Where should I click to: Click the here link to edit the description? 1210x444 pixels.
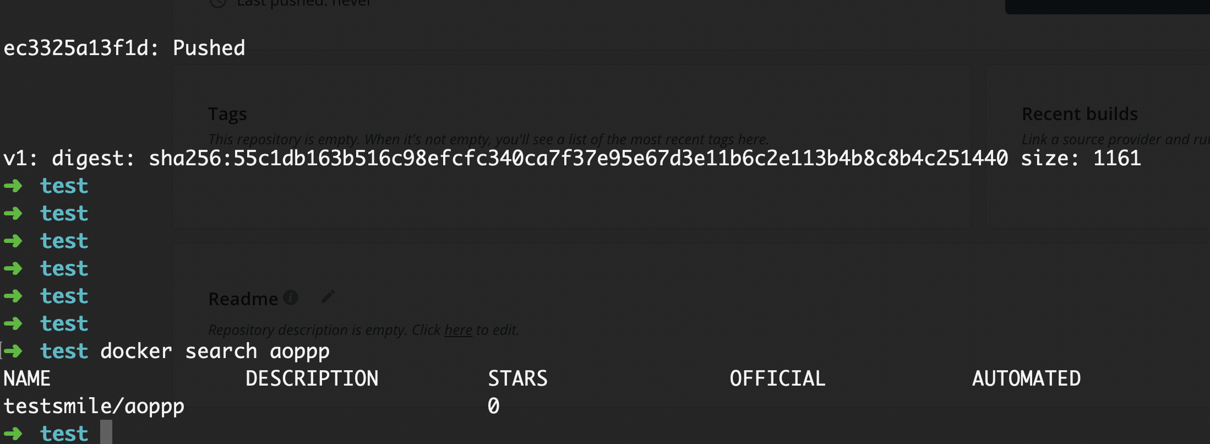click(x=457, y=329)
